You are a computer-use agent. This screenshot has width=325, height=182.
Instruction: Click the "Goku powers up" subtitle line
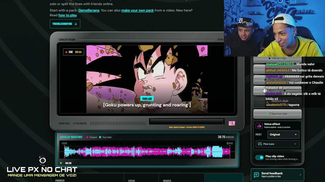pyautogui.click(x=147, y=105)
